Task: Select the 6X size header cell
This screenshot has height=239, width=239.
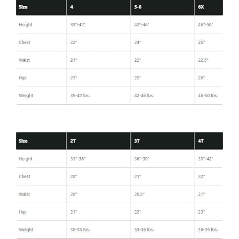Action: (209, 7)
